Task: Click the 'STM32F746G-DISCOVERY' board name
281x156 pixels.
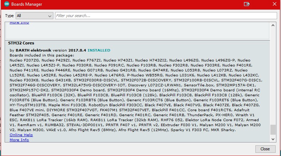Action: tap(35, 85)
